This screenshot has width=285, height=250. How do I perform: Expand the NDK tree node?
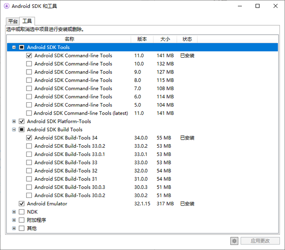point(14,212)
